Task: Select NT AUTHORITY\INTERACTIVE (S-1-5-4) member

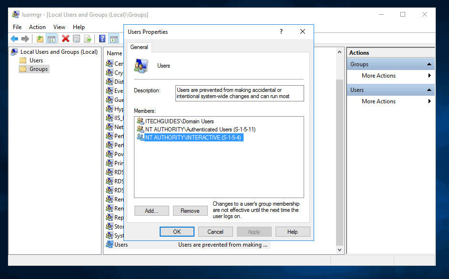Action: [190, 137]
